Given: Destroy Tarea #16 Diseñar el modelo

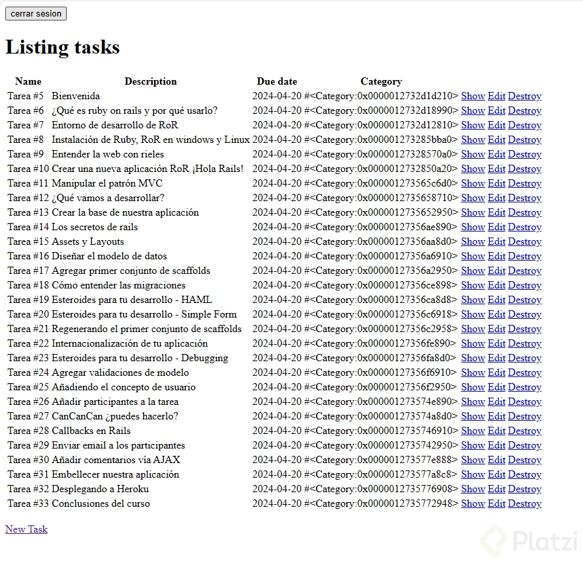Looking at the screenshot, I should pos(524,256).
